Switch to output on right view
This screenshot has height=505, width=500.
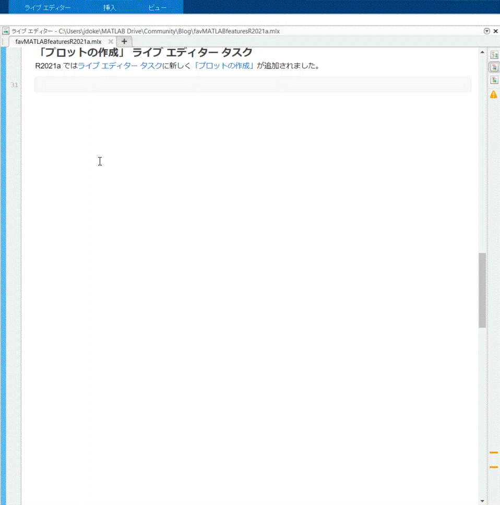tap(494, 55)
